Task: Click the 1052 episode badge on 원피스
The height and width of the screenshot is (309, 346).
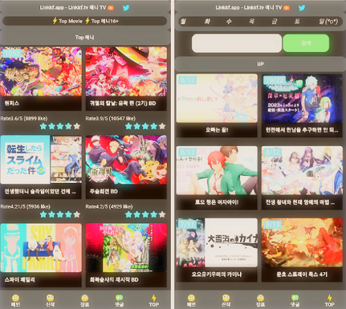Action: [12, 53]
